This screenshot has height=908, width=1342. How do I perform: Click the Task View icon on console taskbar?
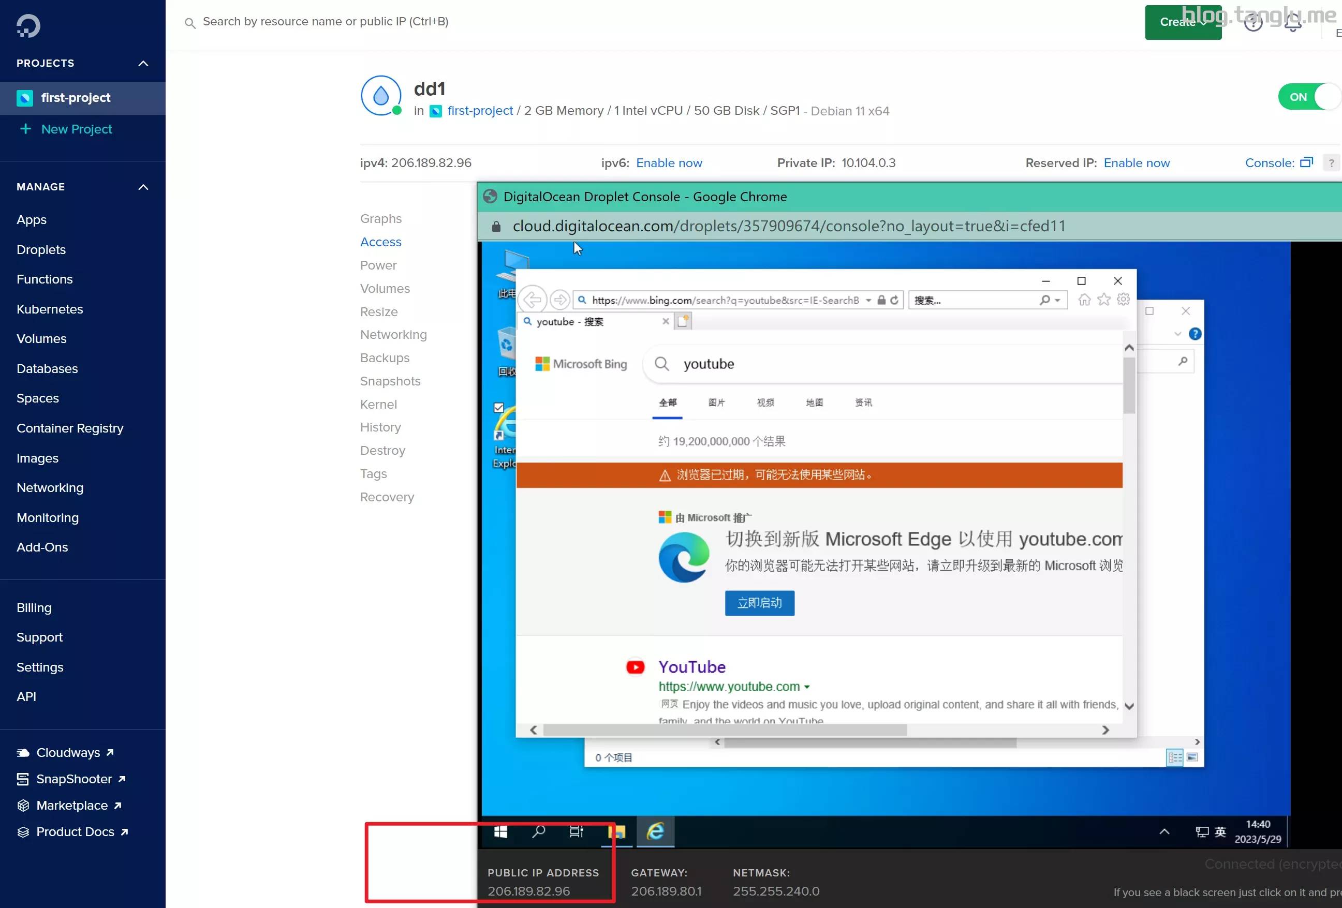click(576, 832)
